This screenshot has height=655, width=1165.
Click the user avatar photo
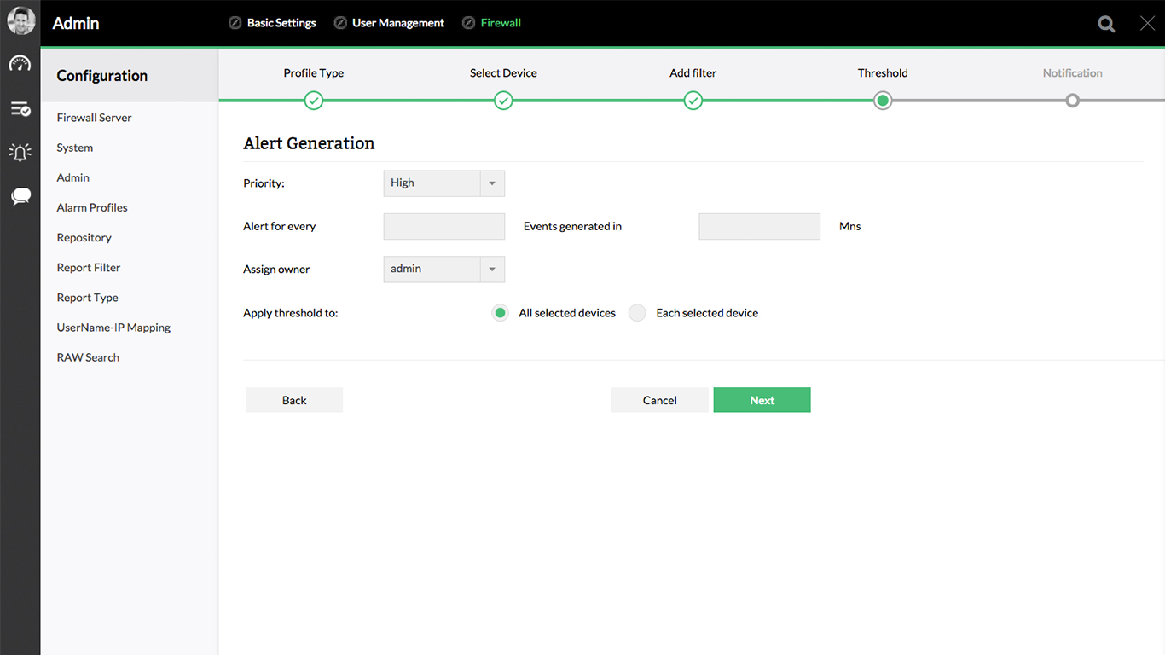[20, 21]
